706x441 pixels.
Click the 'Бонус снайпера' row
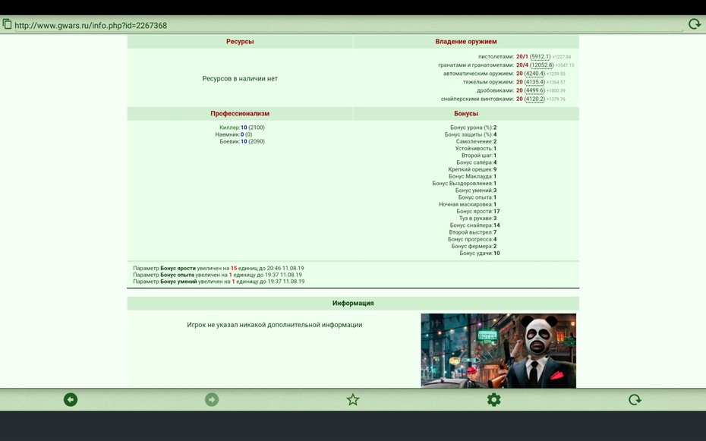pyautogui.click(x=474, y=225)
